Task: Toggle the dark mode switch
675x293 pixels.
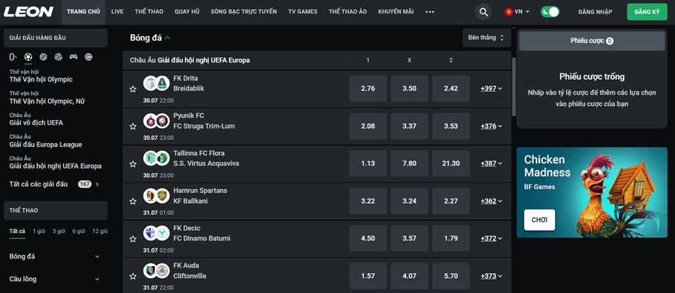Action: pyautogui.click(x=549, y=12)
